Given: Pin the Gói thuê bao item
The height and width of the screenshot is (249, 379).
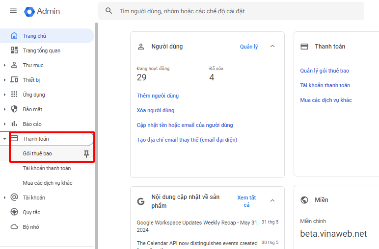Looking at the screenshot, I should pyautogui.click(x=86, y=154).
